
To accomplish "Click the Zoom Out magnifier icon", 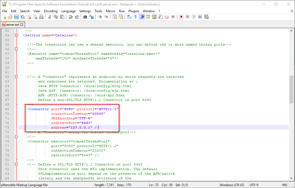I will (x=106, y=17).
